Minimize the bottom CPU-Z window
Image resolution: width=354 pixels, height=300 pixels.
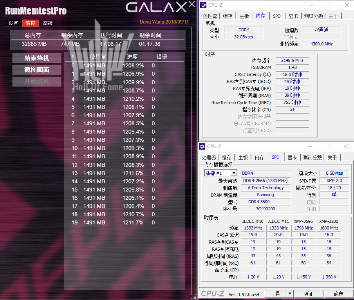click(310, 146)
